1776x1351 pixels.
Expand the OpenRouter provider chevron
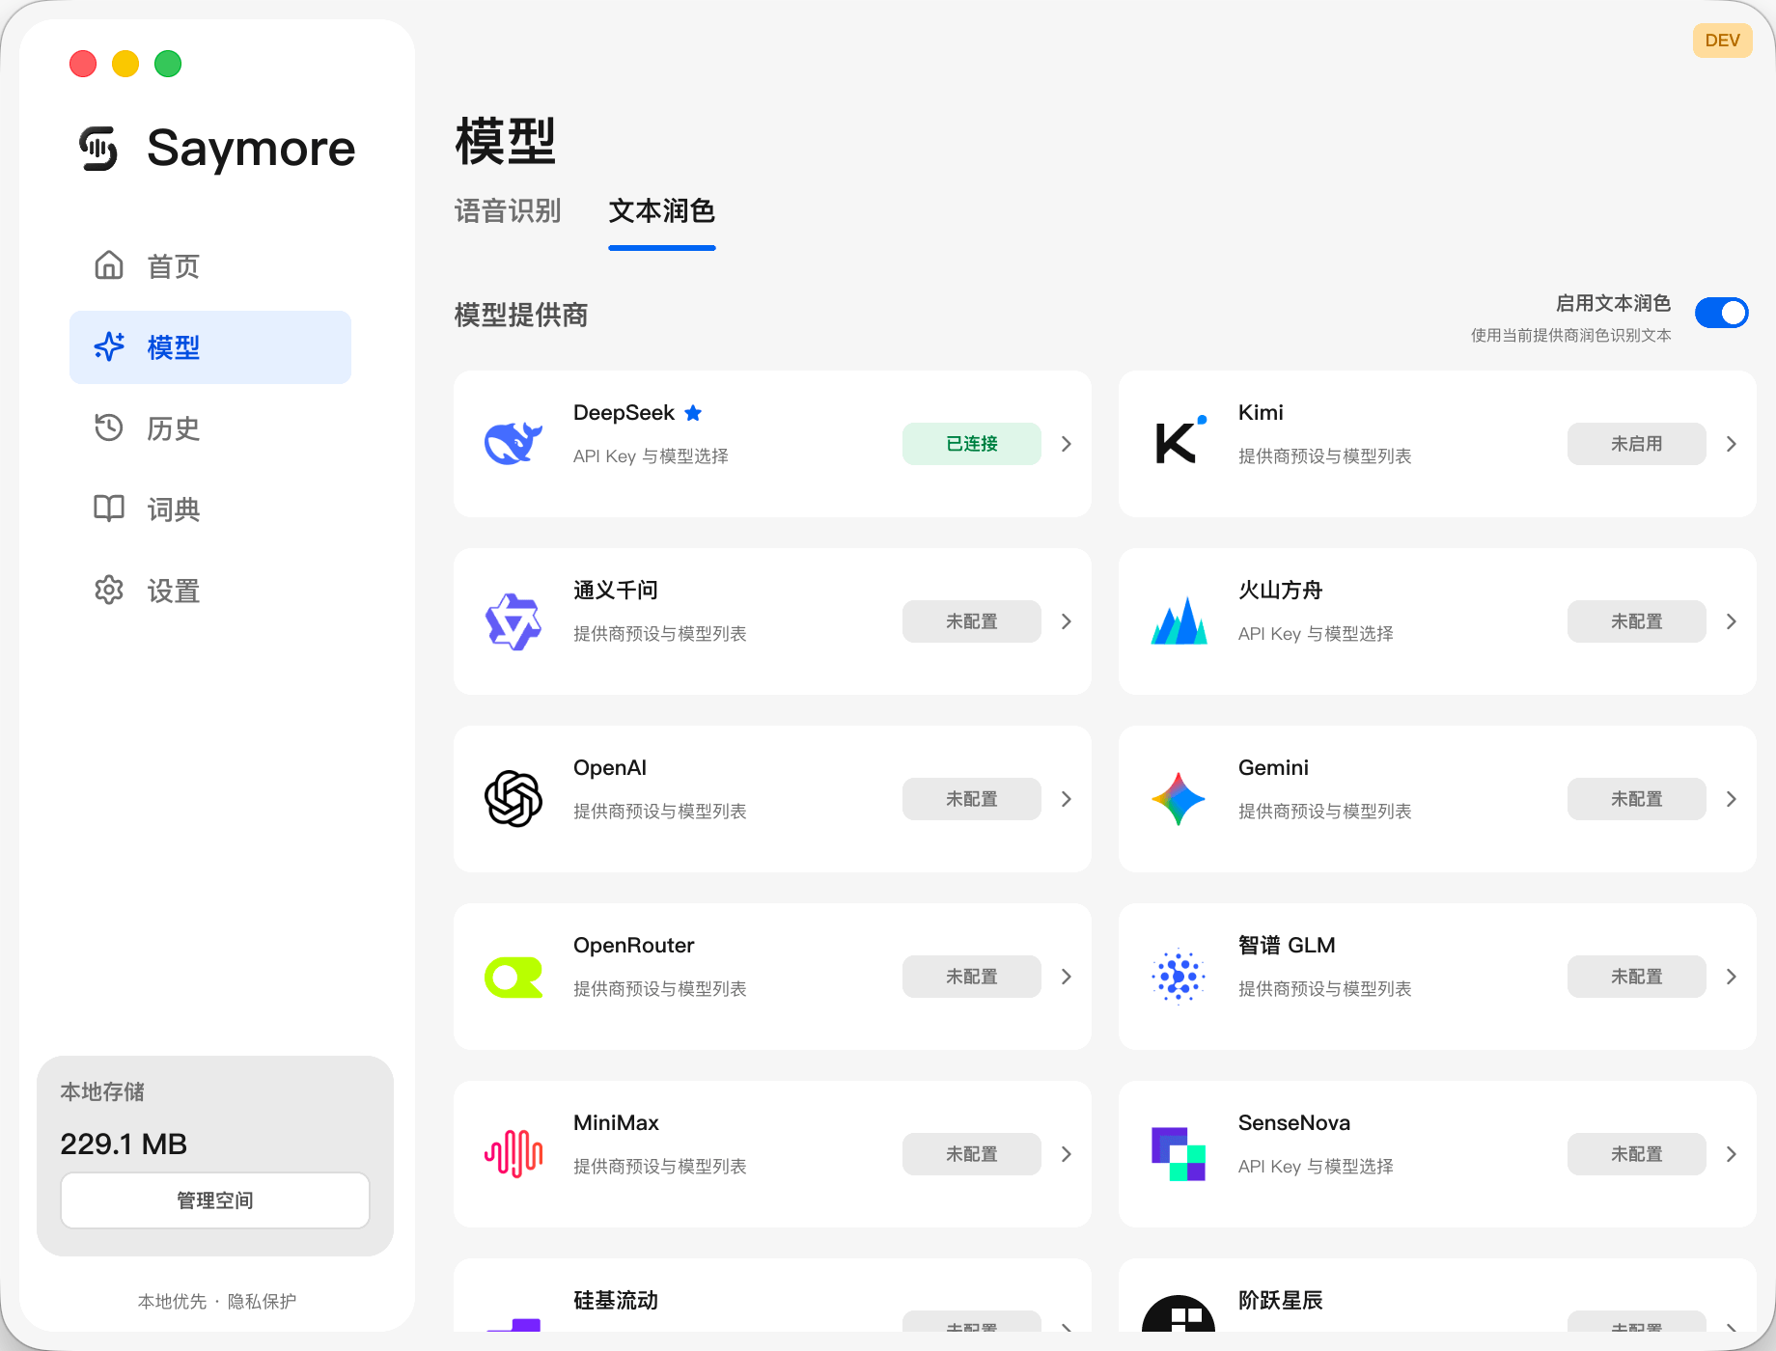(1067, 977)
